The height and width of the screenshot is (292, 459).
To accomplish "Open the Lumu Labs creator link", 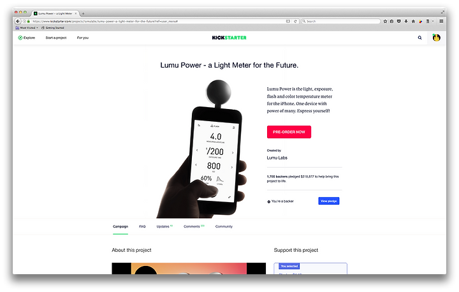I will point(277,158).
